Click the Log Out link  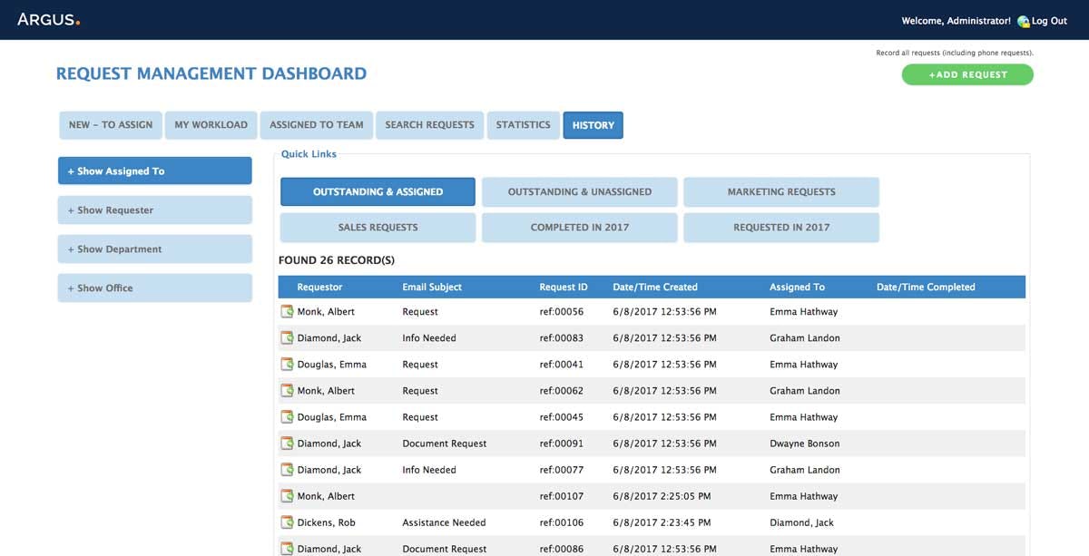(x=1049, y=20)
